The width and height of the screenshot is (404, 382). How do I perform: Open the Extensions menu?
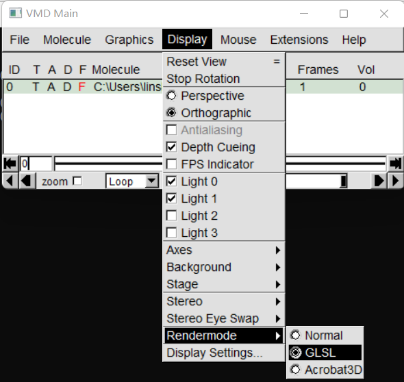pyautogui.click(x=299, y=40)
